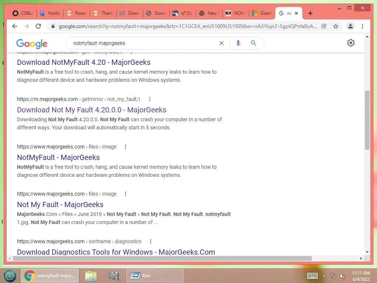Close the active Google search tab
377x283 pixels.
tap(296, 13)
